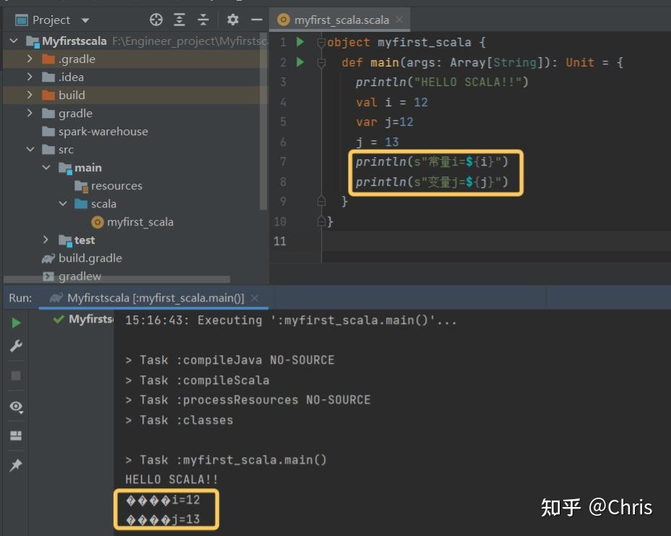Select the myfirst_scala.scala editor tab
The image size is (671, 536).
click(340, 20)
